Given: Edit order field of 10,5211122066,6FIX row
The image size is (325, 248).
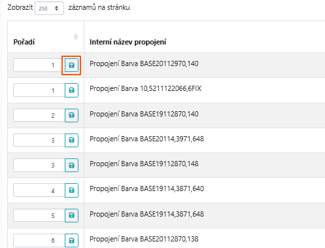Looking at the screenshot, I should click(39, 90).
